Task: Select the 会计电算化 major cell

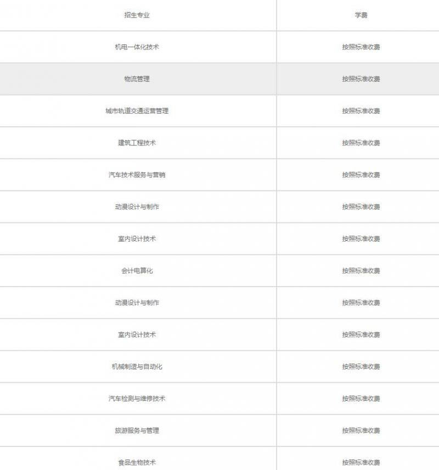Action: [137, 271]
